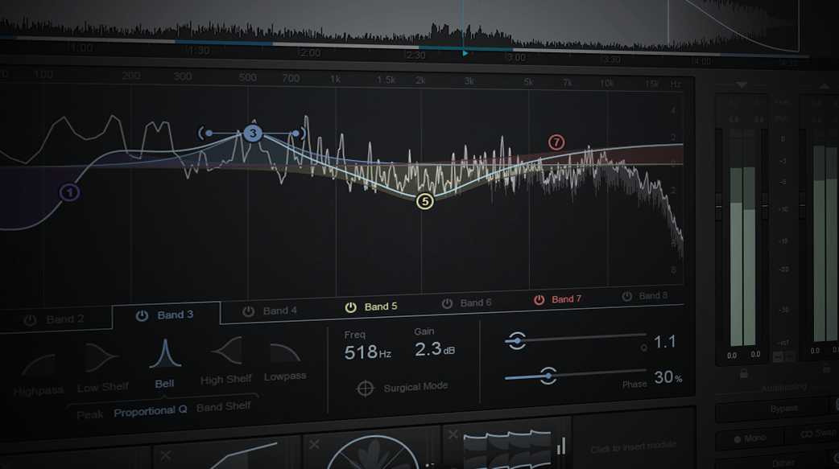Click the Phase value 30%
The height and width of the screenshot is (469, 839).
(667, 377)
